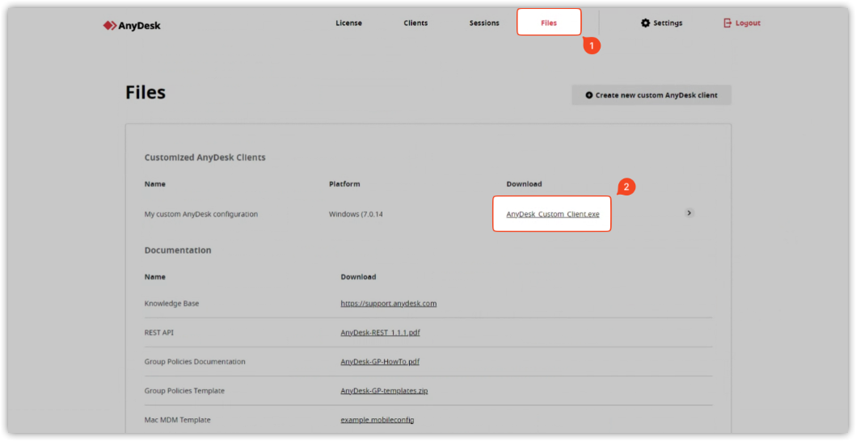856x441 pixels.
Task: Click Create new custom AnyDesk client button
Action: coord(651,95)
